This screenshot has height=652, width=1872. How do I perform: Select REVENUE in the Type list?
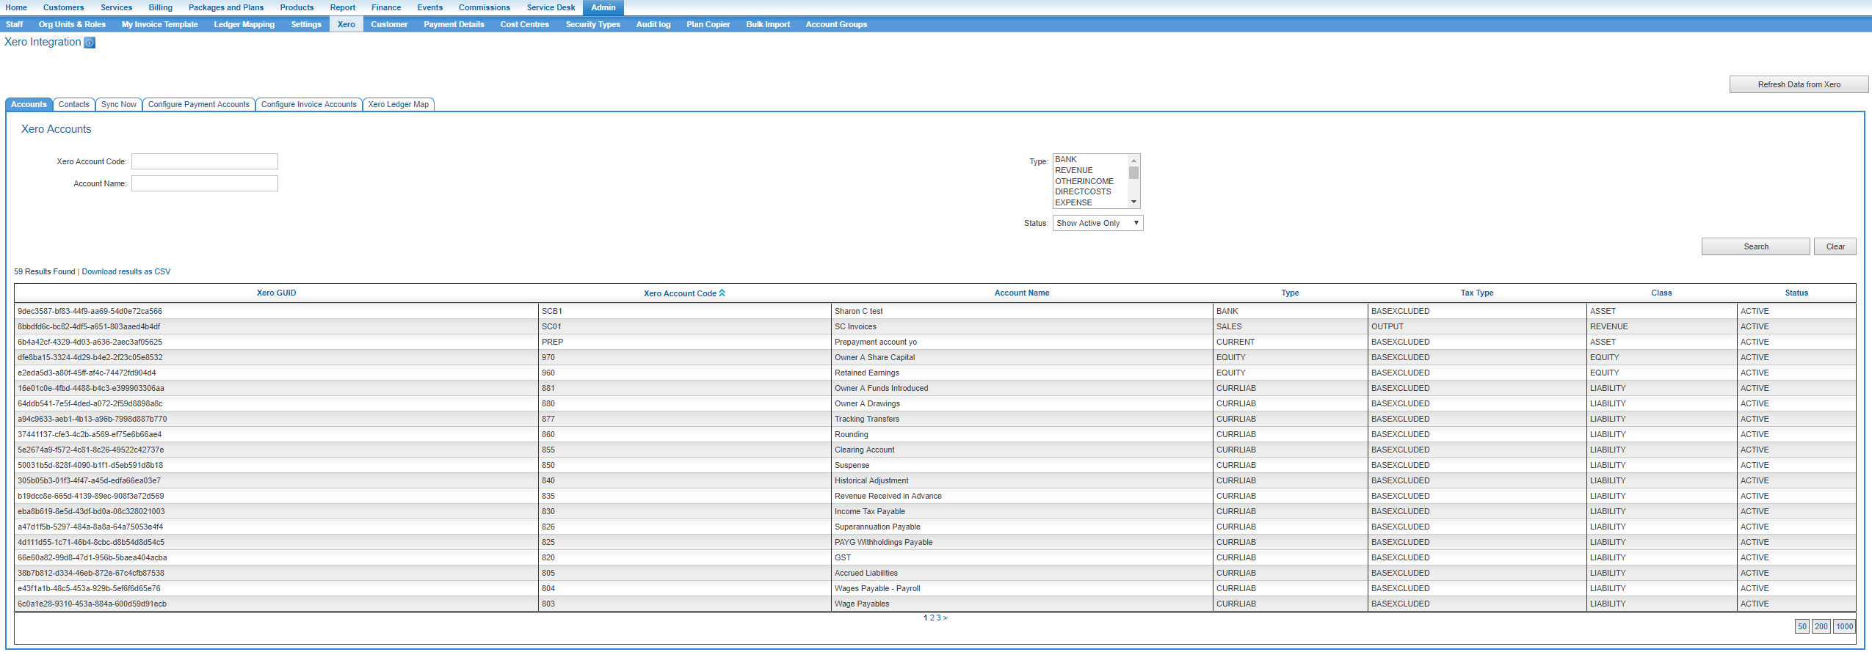pyautogui.click(x=1074, y=170)
